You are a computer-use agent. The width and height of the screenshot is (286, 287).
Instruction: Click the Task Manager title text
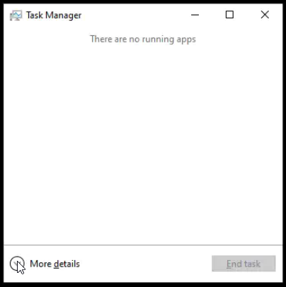(54, 16)
